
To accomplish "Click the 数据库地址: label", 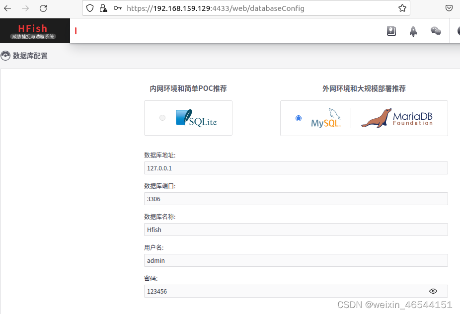I will [x=160, y=155].
